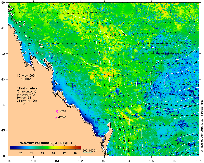Click the longitude axis label 155
Viewport: 204px width, 163px height.
[151, 161]
